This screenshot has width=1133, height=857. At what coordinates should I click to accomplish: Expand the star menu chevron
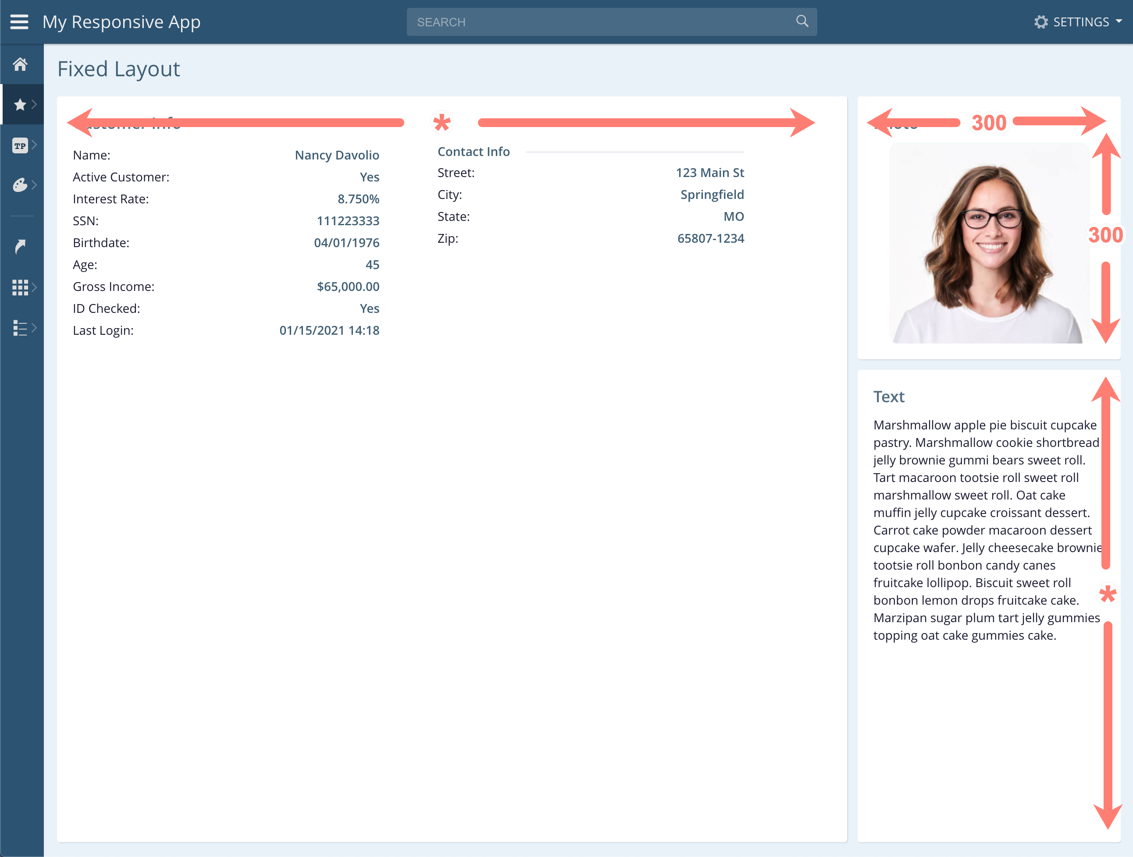[34, 104]
